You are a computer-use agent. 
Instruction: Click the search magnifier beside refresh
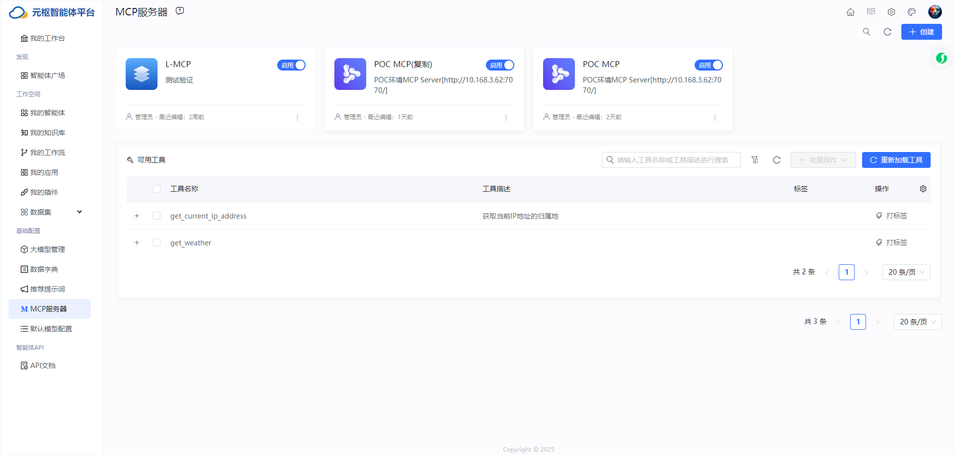pyautogui.click(x=867, y=32)
